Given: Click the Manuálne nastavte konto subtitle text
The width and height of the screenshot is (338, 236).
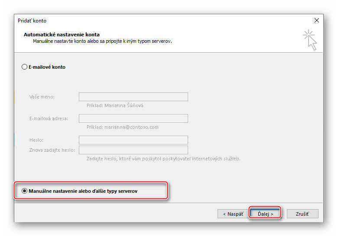Looking at the screenshot, I should [x=102, y=41].
